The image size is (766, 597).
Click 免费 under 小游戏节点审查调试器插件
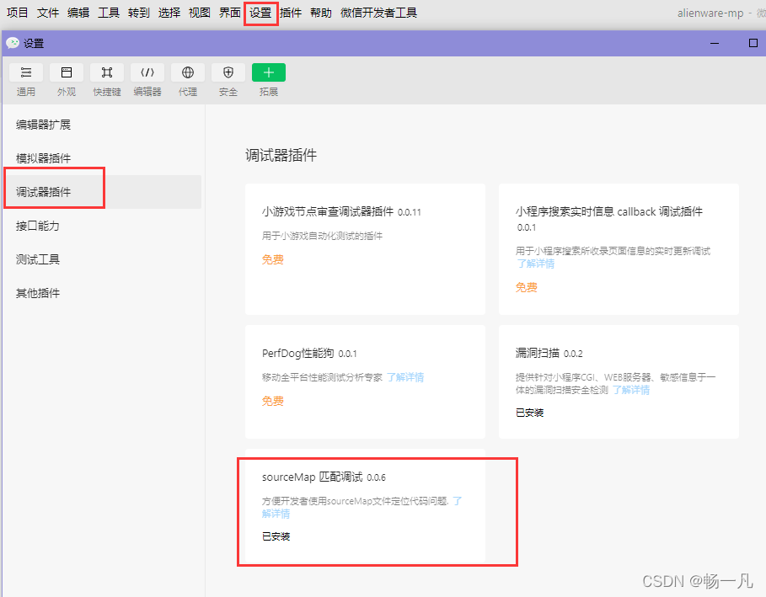point(272,259)
